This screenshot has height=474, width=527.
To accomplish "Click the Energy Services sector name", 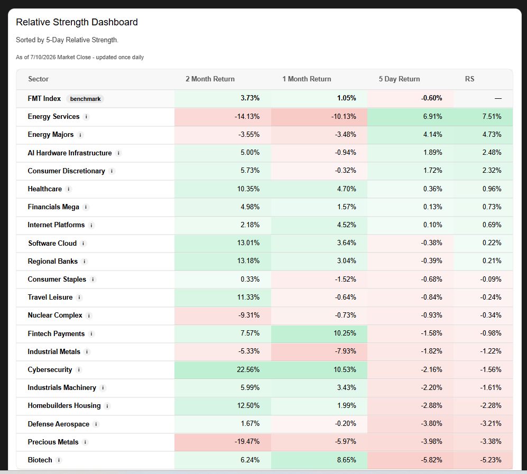I will point(53,117).
